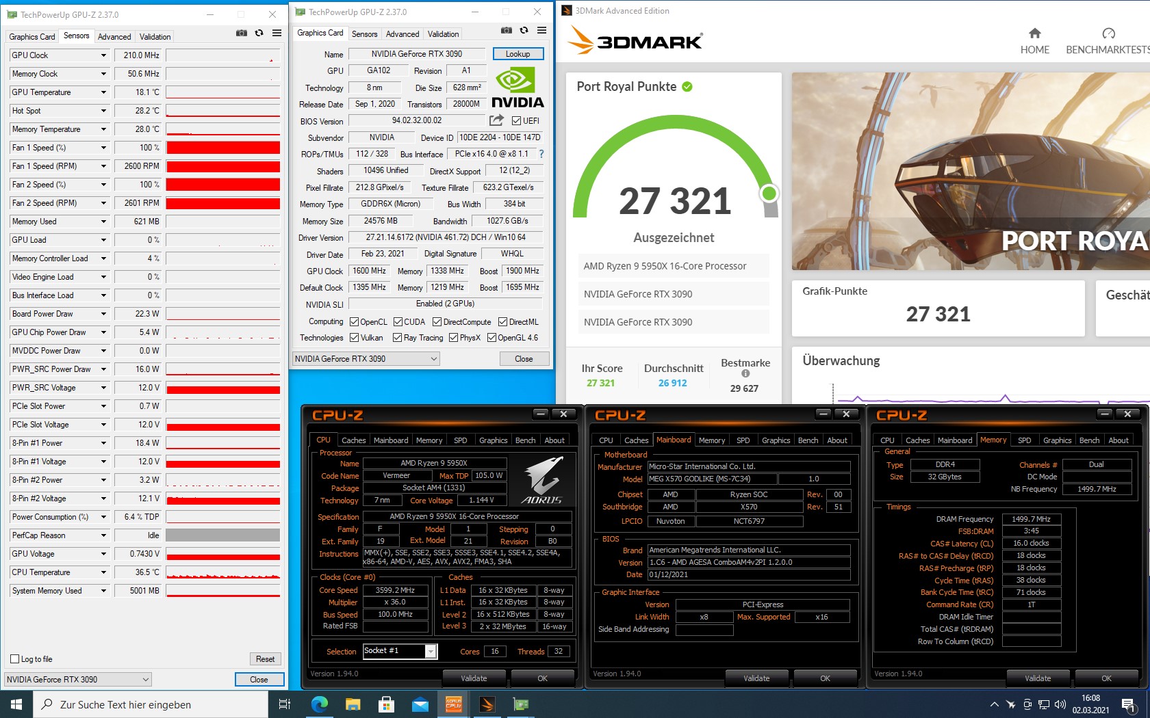The image size is (1150, 718).
Task: Click camera icon in GPU-Z Graphics Card window
Action: point(507,30)
